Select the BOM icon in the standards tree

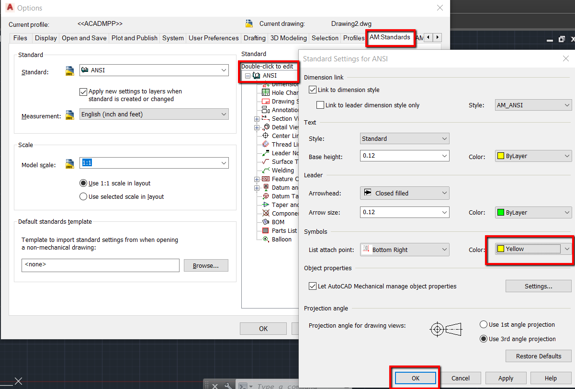coord(266,222)
